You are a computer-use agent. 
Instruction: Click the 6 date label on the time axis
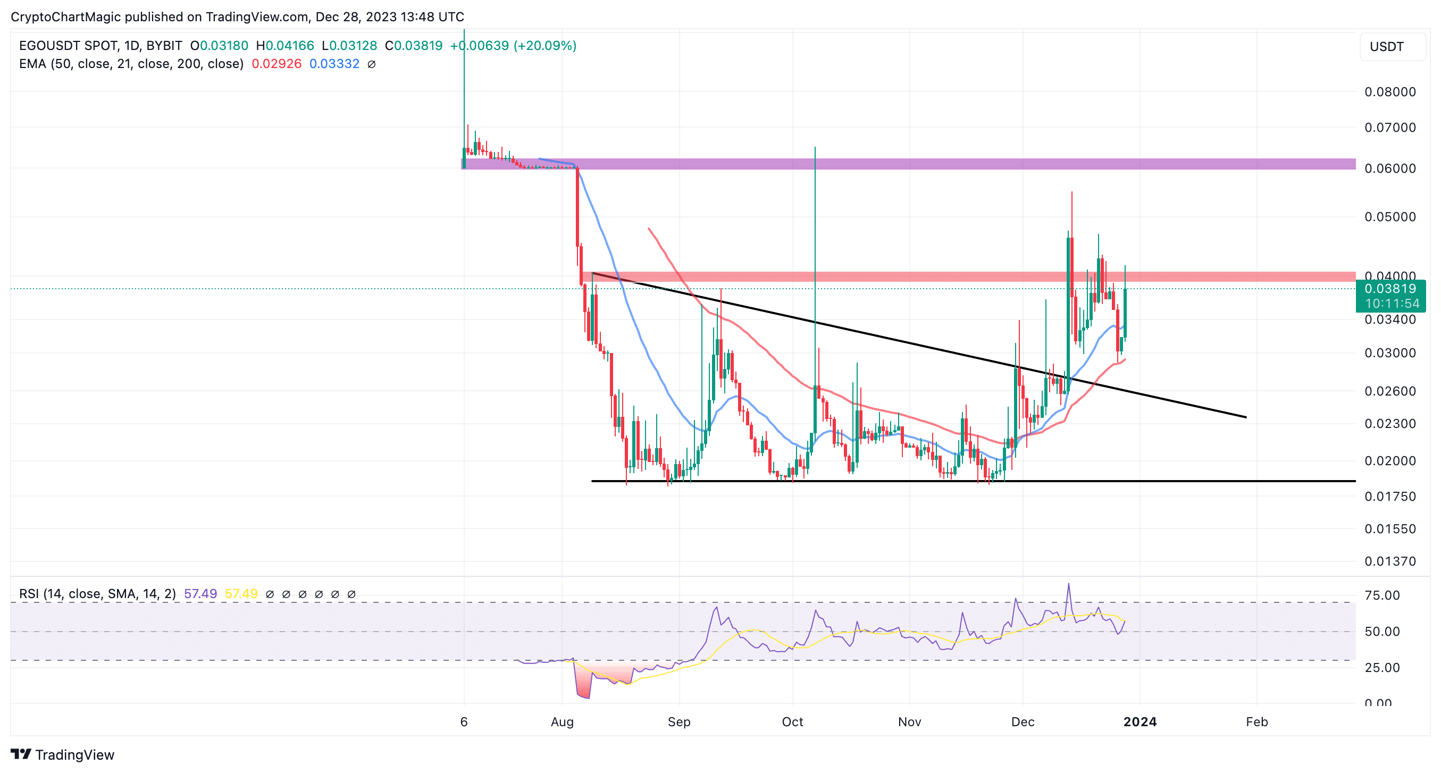pyautogui.click(x=464, y=722)
